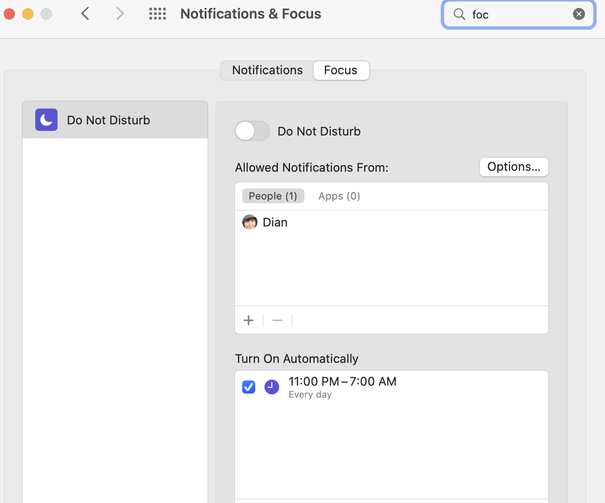Click the search magnifier icon
605x503 pixels.
[459, 14]
